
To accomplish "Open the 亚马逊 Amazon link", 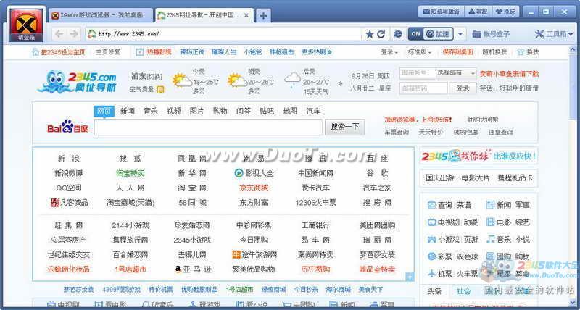I will (192, 269).
